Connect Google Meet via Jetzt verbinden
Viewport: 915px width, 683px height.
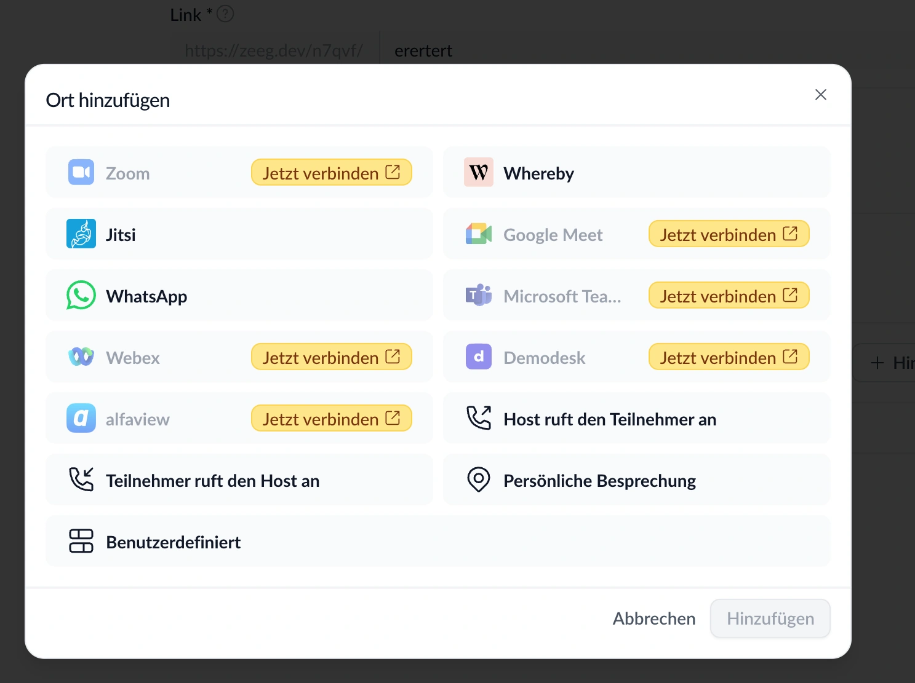tap(729, 234)
